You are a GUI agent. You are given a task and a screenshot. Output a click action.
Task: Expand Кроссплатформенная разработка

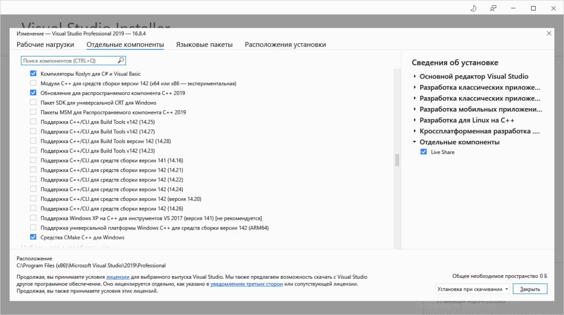click(x=415, y=131)
